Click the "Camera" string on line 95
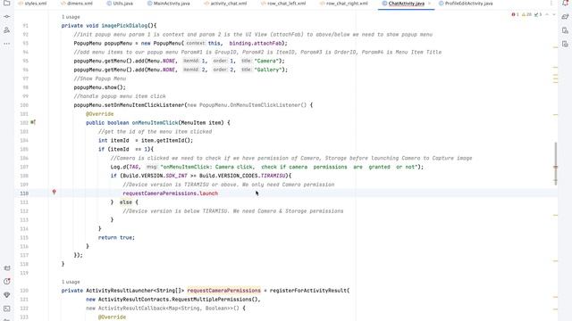The height and width of the screenshot is (321, 572). coord(267,61)
